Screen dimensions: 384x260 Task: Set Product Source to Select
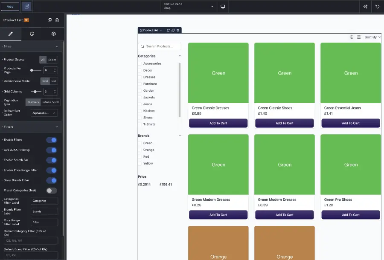[52, 60]
